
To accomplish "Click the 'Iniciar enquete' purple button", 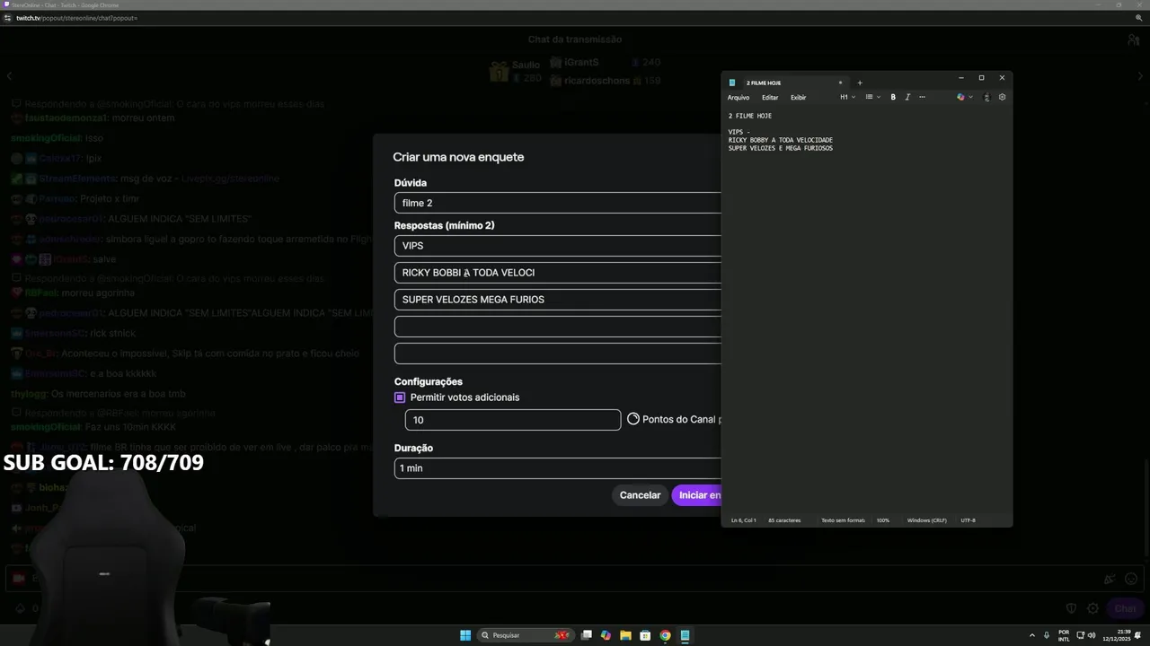I will pyautogui.click(x=696, y=495).
